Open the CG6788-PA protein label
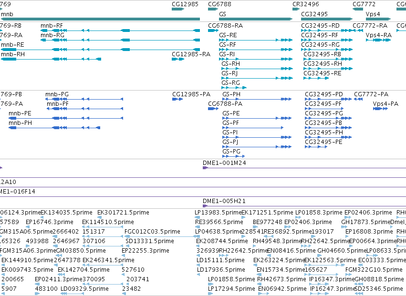Image resolution: width=406 pixels, height=296 pixels. (225, 104)
